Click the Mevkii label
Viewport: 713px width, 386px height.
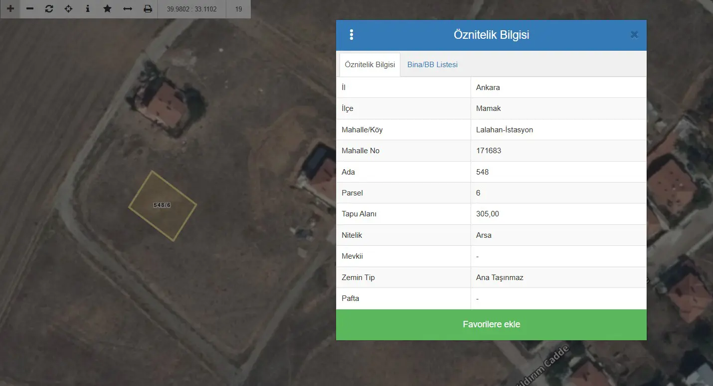[x=352, y=256]
